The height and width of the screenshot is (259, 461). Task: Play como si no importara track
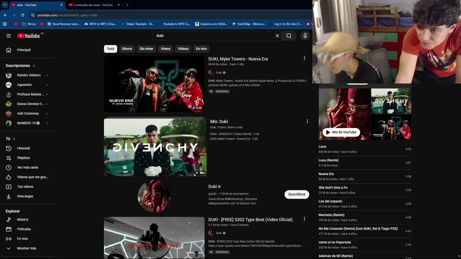coord(365,245)
